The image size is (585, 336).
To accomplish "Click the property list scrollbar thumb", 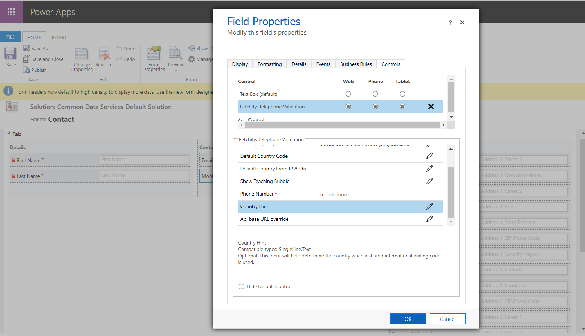I will point(451,193).
